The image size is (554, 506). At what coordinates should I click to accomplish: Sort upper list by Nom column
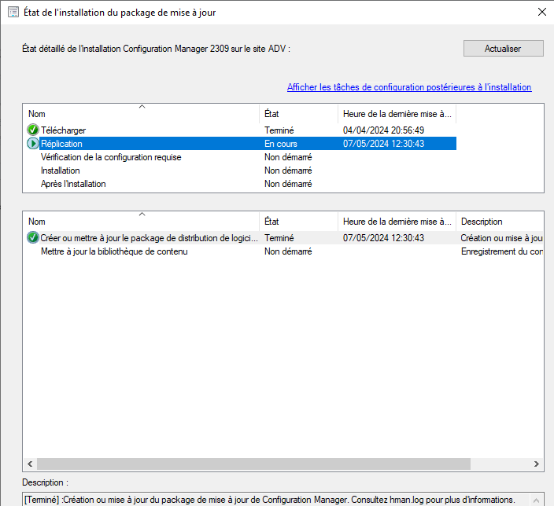pos(142,114)
